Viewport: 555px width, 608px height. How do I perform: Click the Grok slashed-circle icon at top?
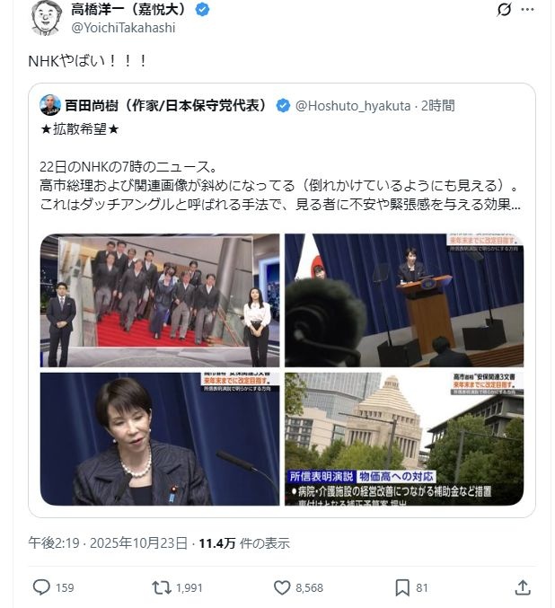click(504, 9)
